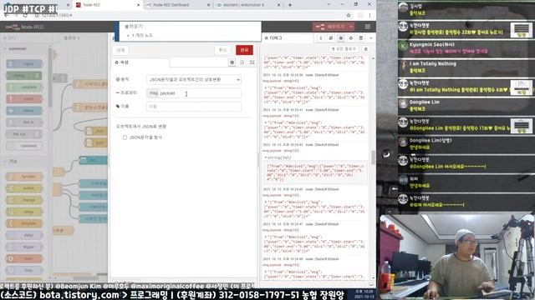Open the 모든 플로우 debug filter button
Image resolution: width=535 pixels, height=300 pixels.
(344, 49)
